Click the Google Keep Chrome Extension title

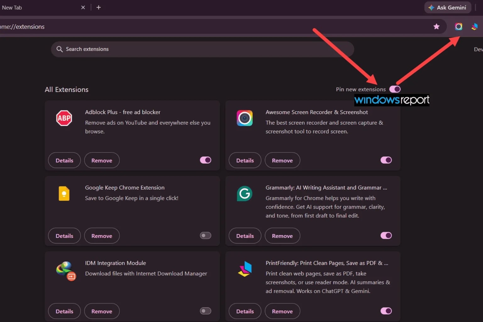[x=125, y=188]
